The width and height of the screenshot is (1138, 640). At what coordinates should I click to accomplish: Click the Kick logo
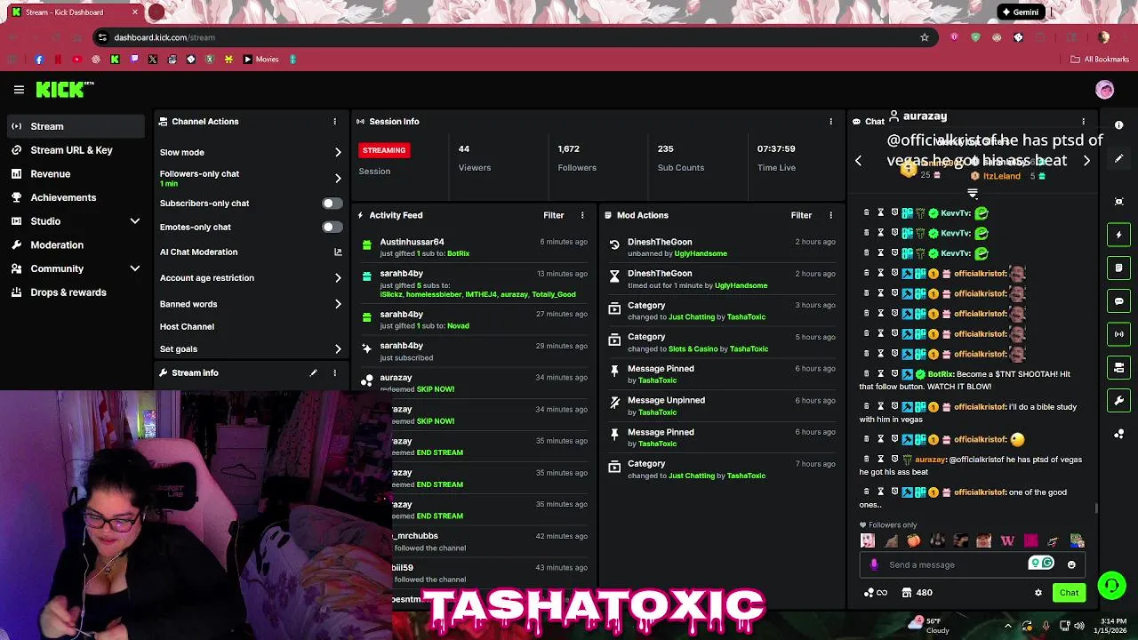pos(65,89)
